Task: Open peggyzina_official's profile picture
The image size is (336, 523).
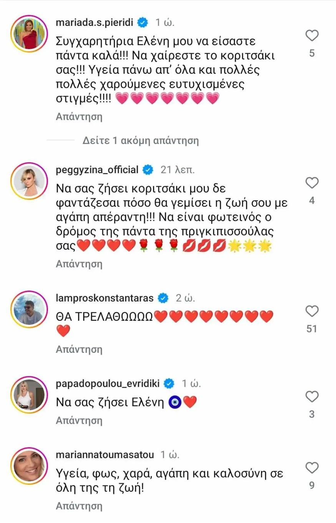Action: coord(29,180)
